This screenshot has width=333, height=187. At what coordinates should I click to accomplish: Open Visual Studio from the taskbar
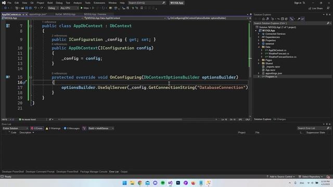tap(170, 183)
